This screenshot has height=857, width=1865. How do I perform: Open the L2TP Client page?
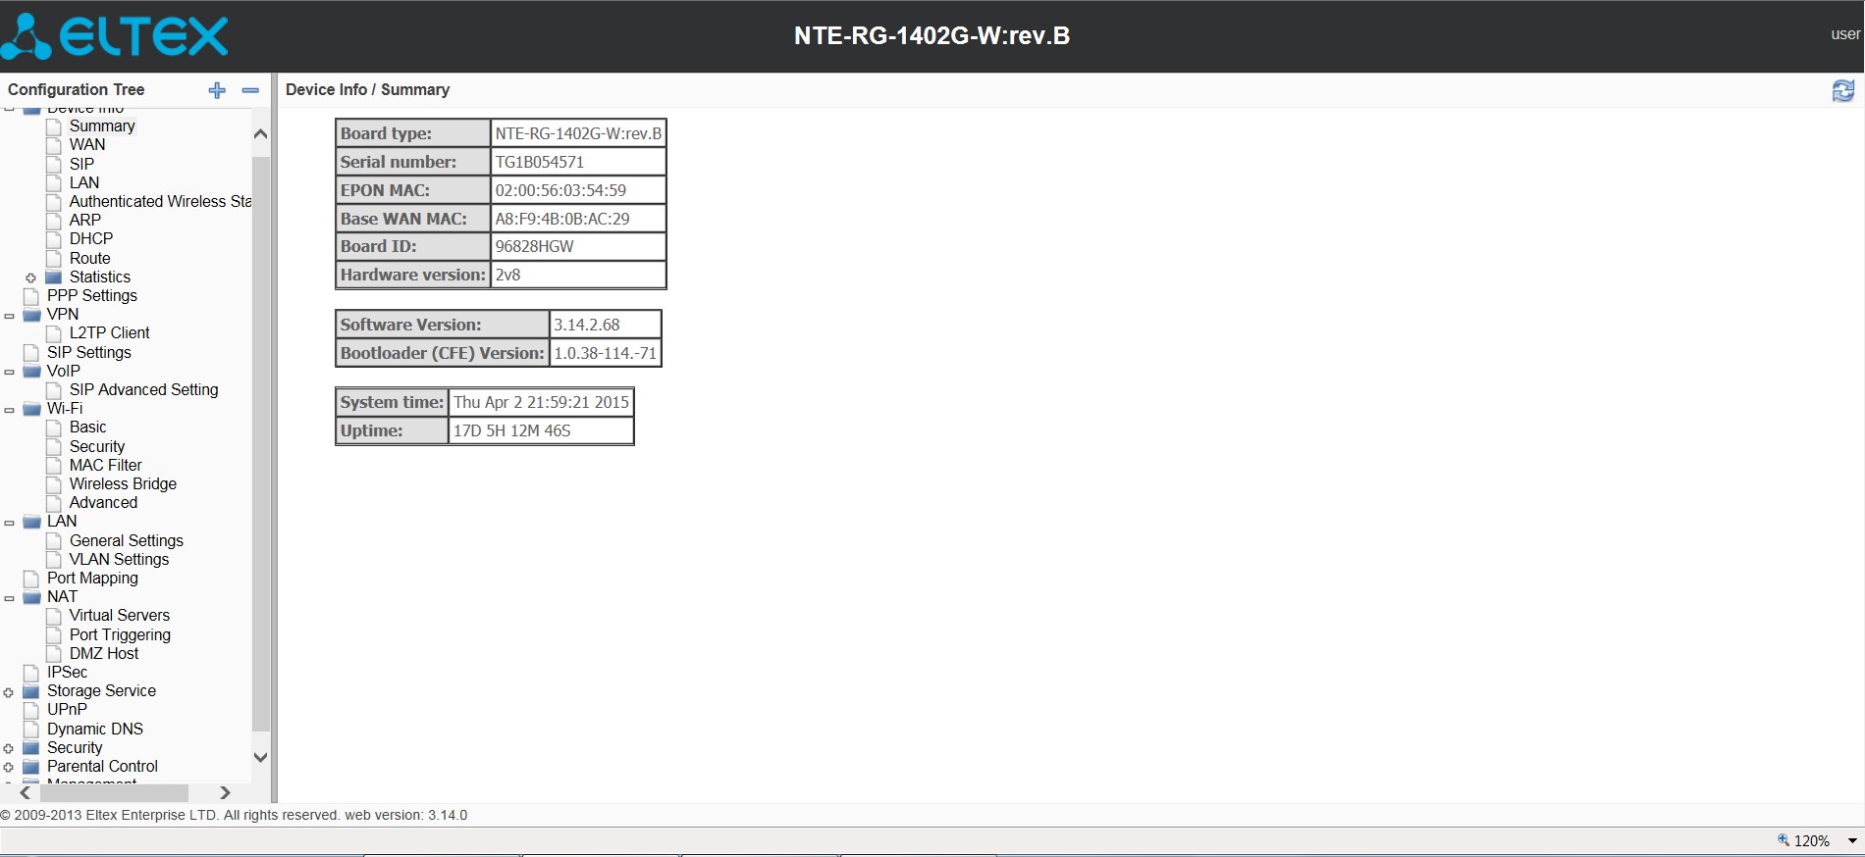(x=109, y=332)
